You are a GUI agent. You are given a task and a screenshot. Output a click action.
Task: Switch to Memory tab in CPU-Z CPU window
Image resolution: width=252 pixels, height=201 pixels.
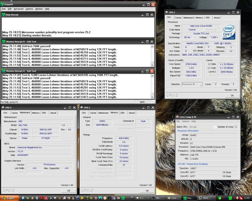(199, 18)
